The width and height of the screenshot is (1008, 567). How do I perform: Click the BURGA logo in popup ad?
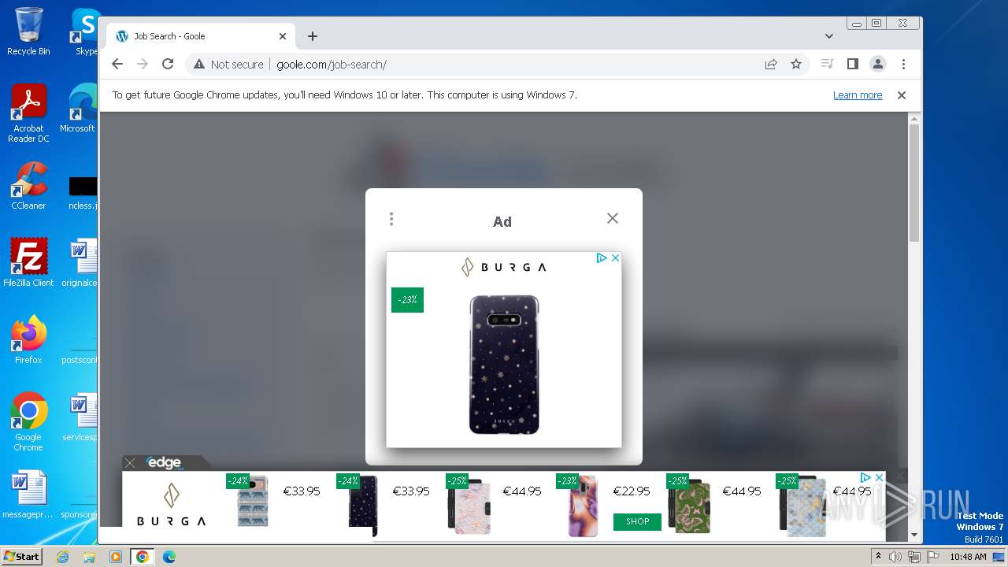504,268
